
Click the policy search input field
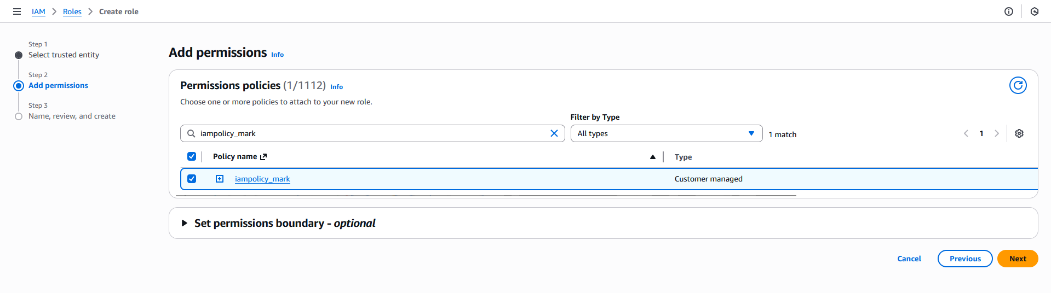click(372, 133)
